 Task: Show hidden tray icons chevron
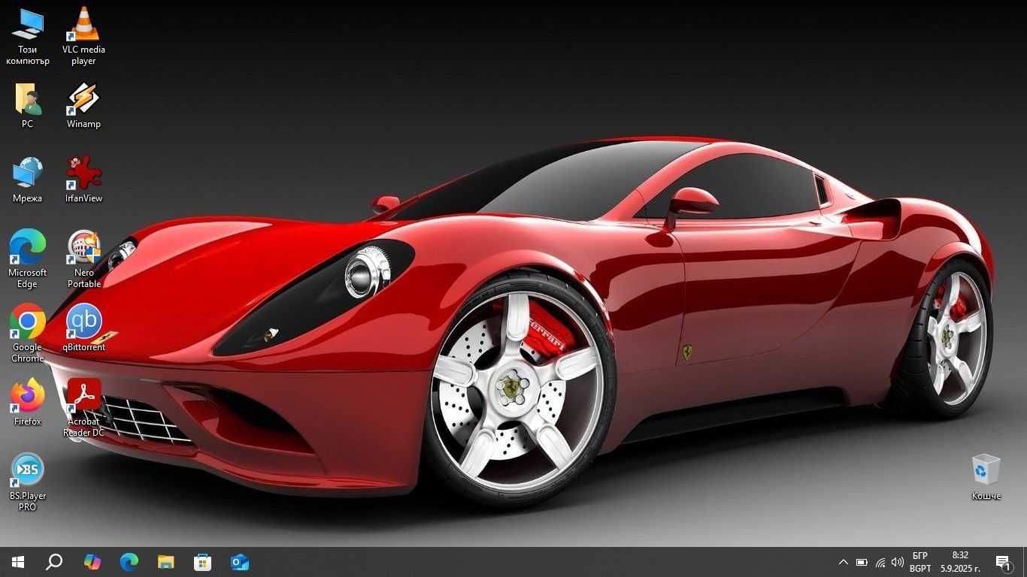point(843,562)
